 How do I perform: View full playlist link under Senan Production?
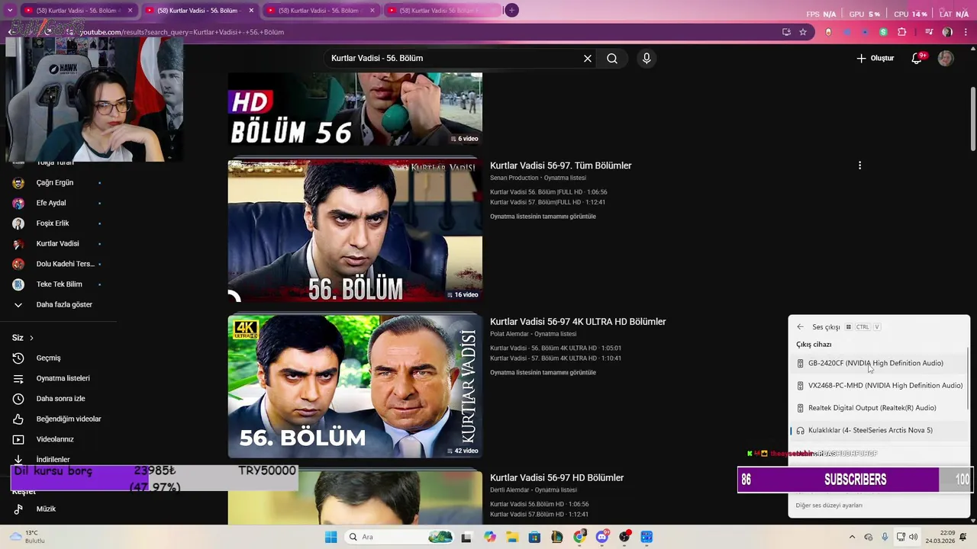(x=543, y=217)
